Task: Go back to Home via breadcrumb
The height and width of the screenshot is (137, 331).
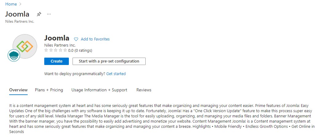Action: pos(11,4)
